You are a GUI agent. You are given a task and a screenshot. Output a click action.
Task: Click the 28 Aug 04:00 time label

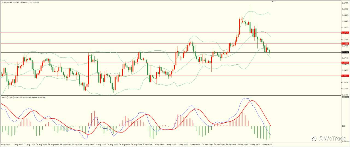[125, 144]
